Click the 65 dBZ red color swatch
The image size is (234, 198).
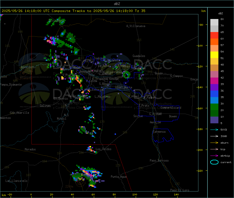click(x=214, y=35)
